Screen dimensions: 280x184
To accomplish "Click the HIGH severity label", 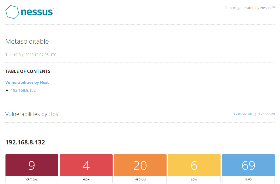I will point(86,180).
